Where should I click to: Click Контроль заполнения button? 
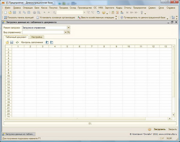pyautogui.click(x=32, y=42)
